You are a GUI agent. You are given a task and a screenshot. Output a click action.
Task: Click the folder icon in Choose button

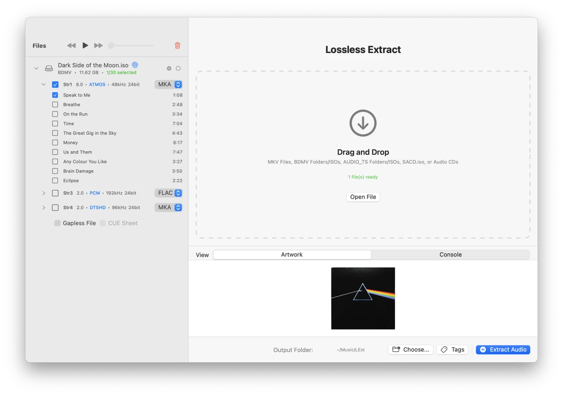coord(396,350)
